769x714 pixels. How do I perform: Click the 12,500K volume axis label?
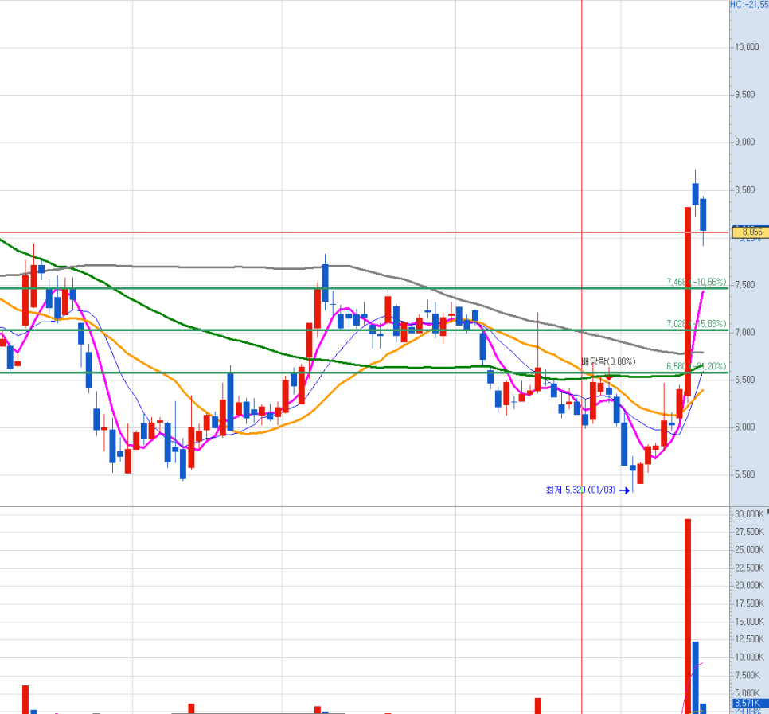(749, 639)
